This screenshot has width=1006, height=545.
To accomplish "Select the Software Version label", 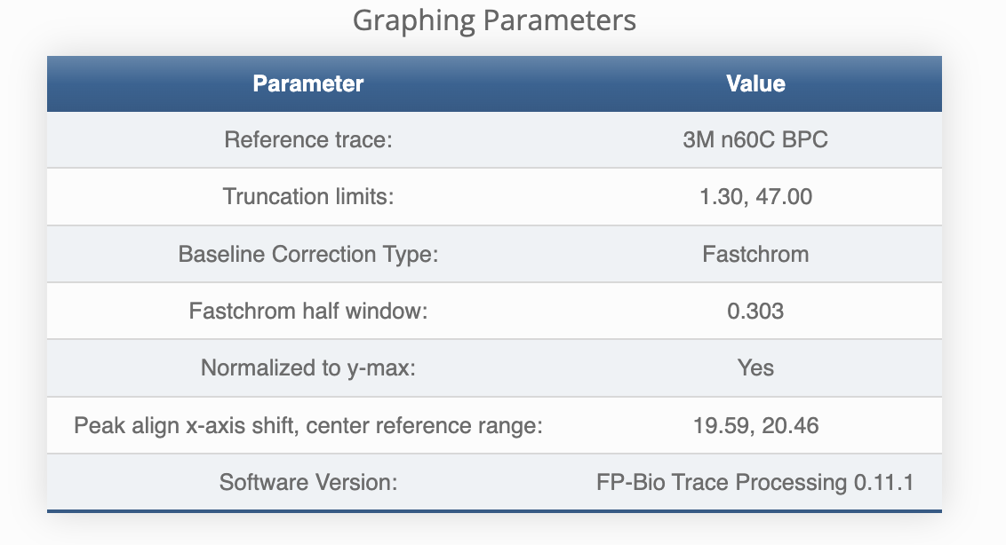I will pos(308,483).
